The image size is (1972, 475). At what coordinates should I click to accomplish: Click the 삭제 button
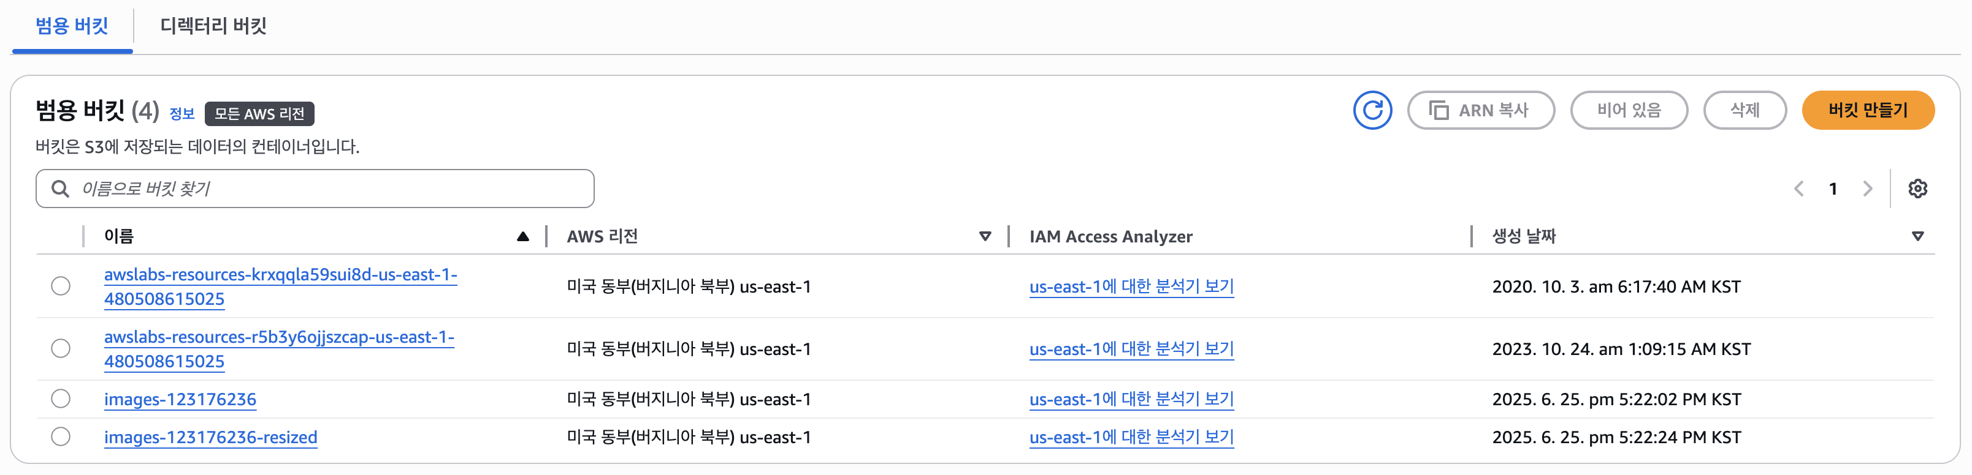tap(1745, 110)
